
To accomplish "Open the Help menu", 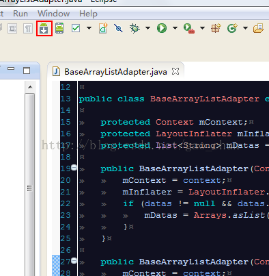I will [88, 14].
